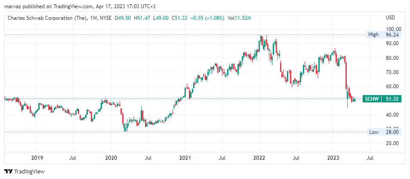The height and width of the screenshot is (179, 410).
Task: Click the 96.24 high price value
Action: pyautogui.click(x=391, y=34)
